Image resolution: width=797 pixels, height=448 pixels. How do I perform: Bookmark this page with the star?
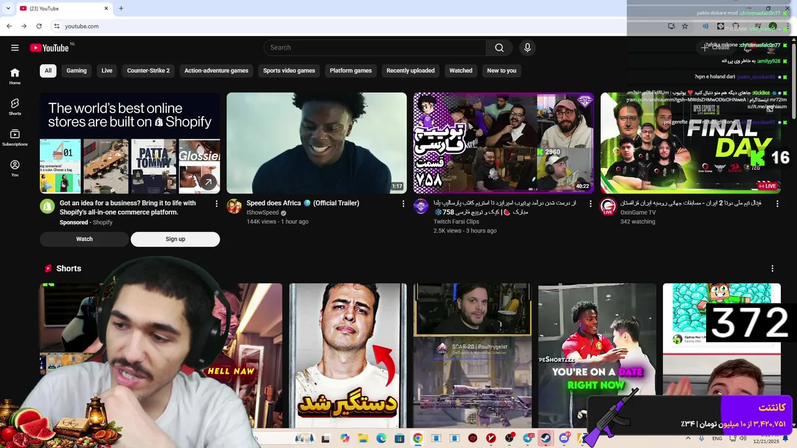(x=685, y=26)
